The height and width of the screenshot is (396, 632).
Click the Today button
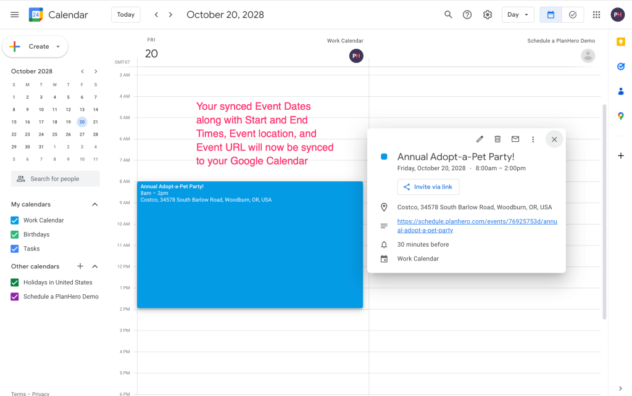pyautogui.click(x=126, y=15)
